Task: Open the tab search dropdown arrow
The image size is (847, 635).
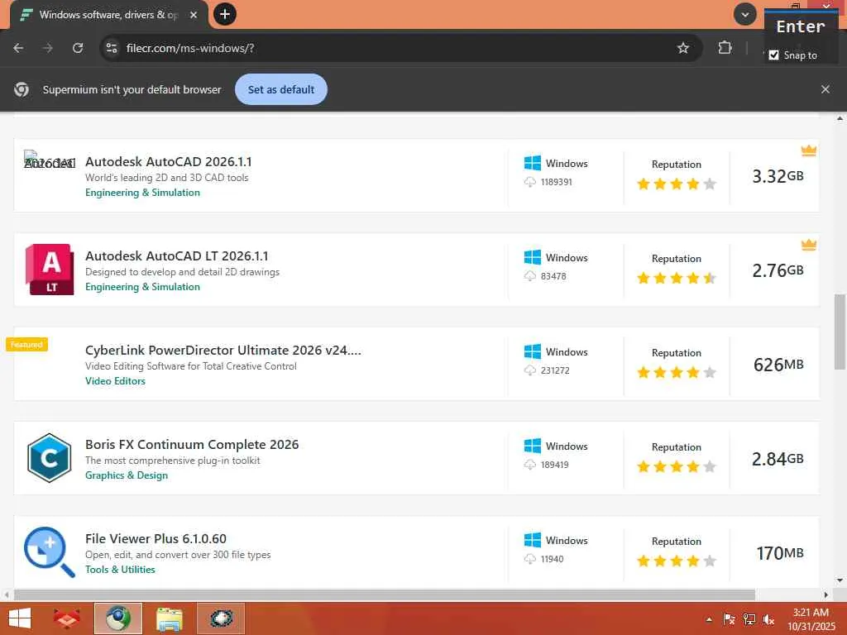Action: tap(745, 15)
